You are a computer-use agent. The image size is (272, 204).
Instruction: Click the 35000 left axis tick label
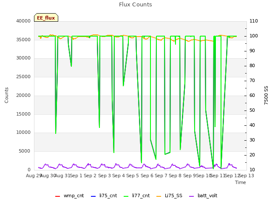[23, 40]
